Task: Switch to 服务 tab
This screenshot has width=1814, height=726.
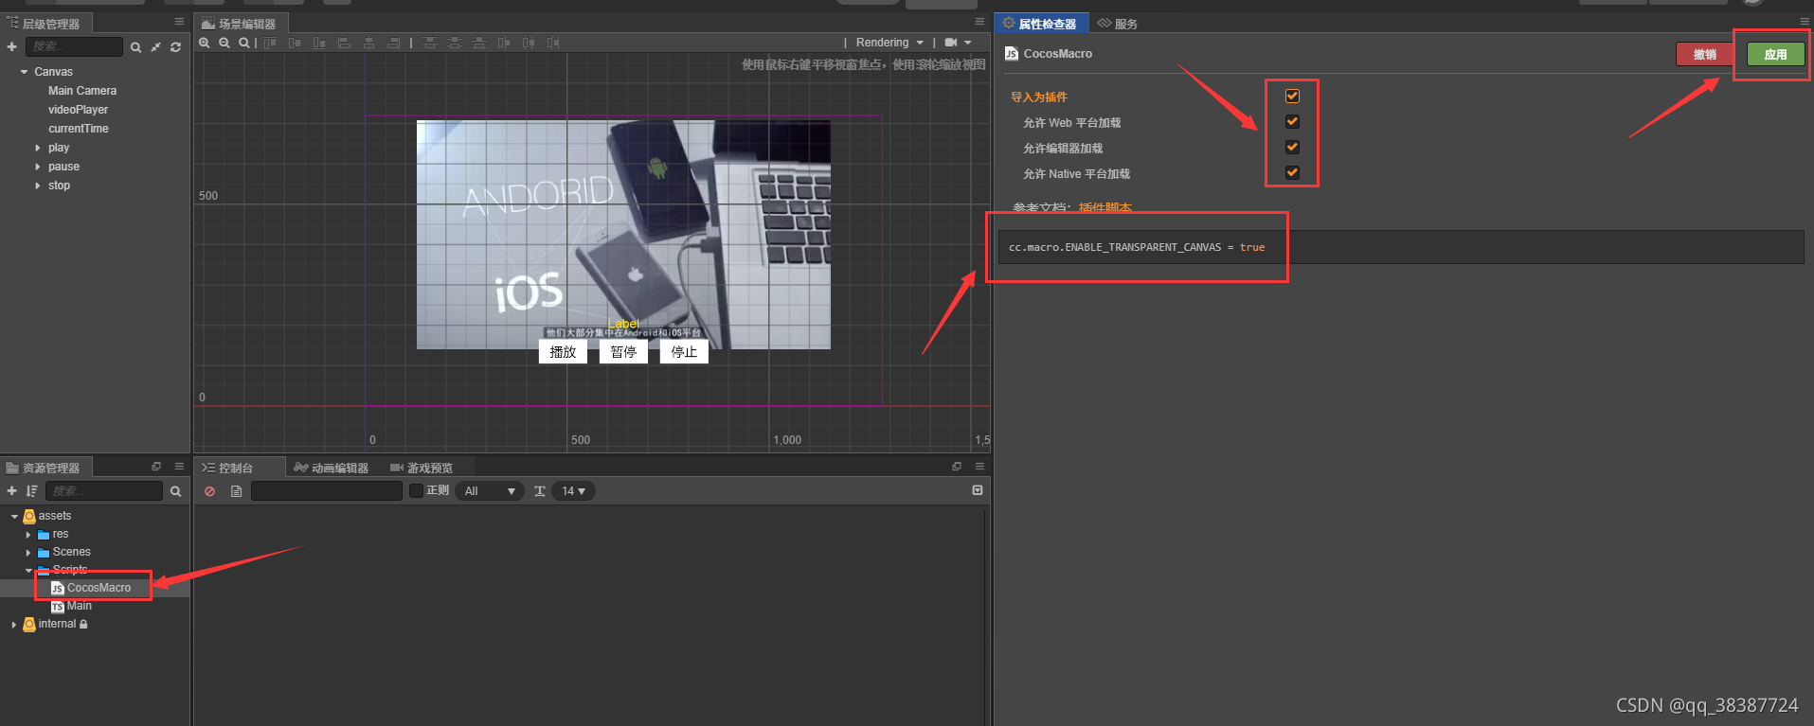Action: tap(1118, 24)
